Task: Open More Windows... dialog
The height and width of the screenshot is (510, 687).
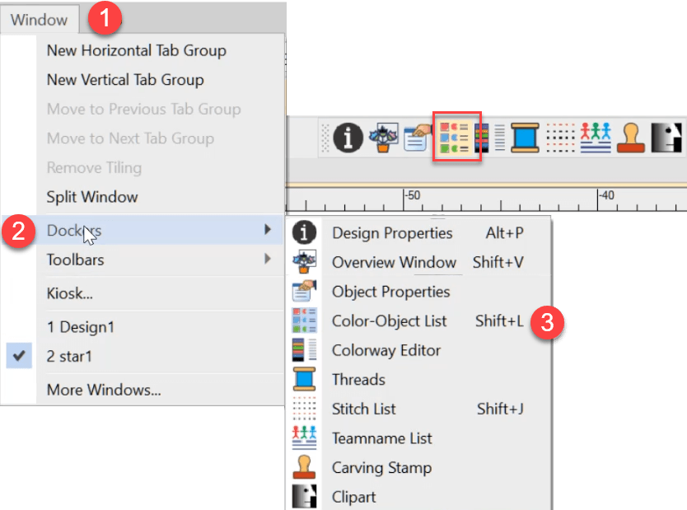Action: [103, 390]
